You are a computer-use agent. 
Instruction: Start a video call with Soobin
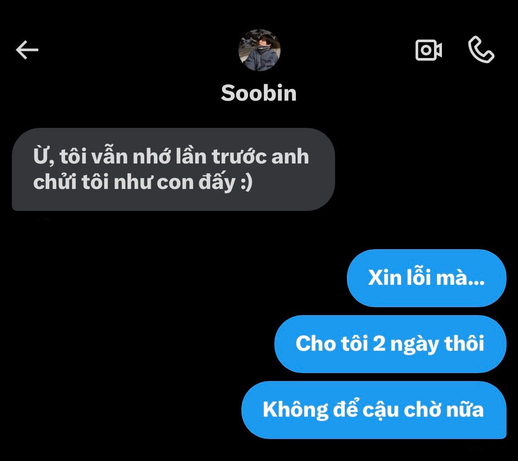pyautogui.click(x=428, y=50)
